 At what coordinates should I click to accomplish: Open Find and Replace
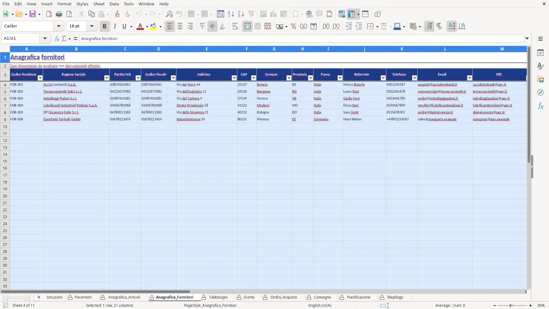[x=169, y=14]
